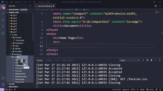Open the Edit menu
The height and width of the screenshot is (91, 163).
click(11, 2)
